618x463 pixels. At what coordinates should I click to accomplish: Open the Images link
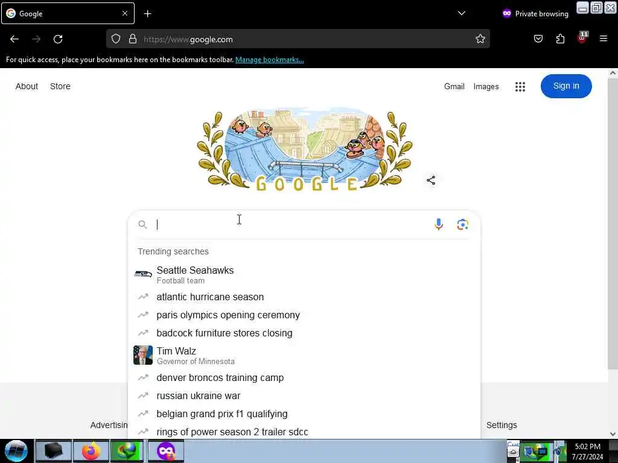[x=486, y=87]
